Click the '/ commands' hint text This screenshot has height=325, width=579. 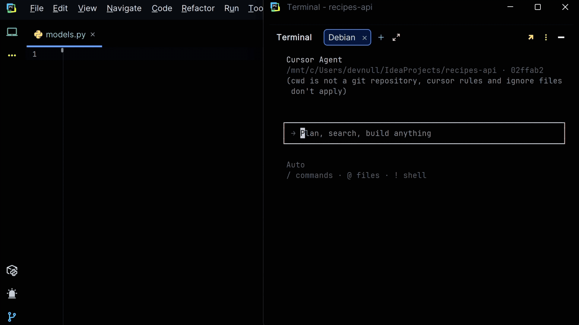pos(310,175)
